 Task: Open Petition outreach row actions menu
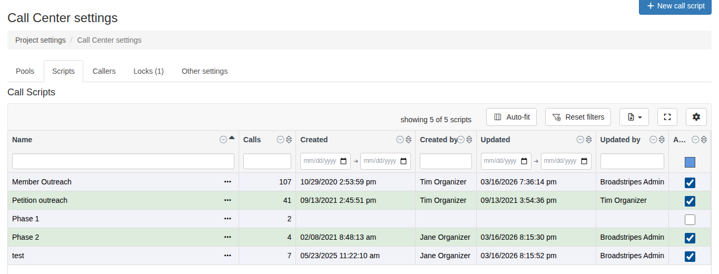click(x=228, y=200)
